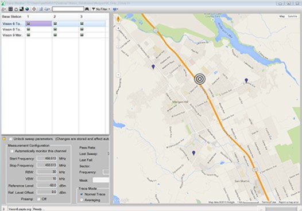The image size is (302, 211).
Task: Click Vision 6 sector 3 status icon
Action: (x=82, y=24)
